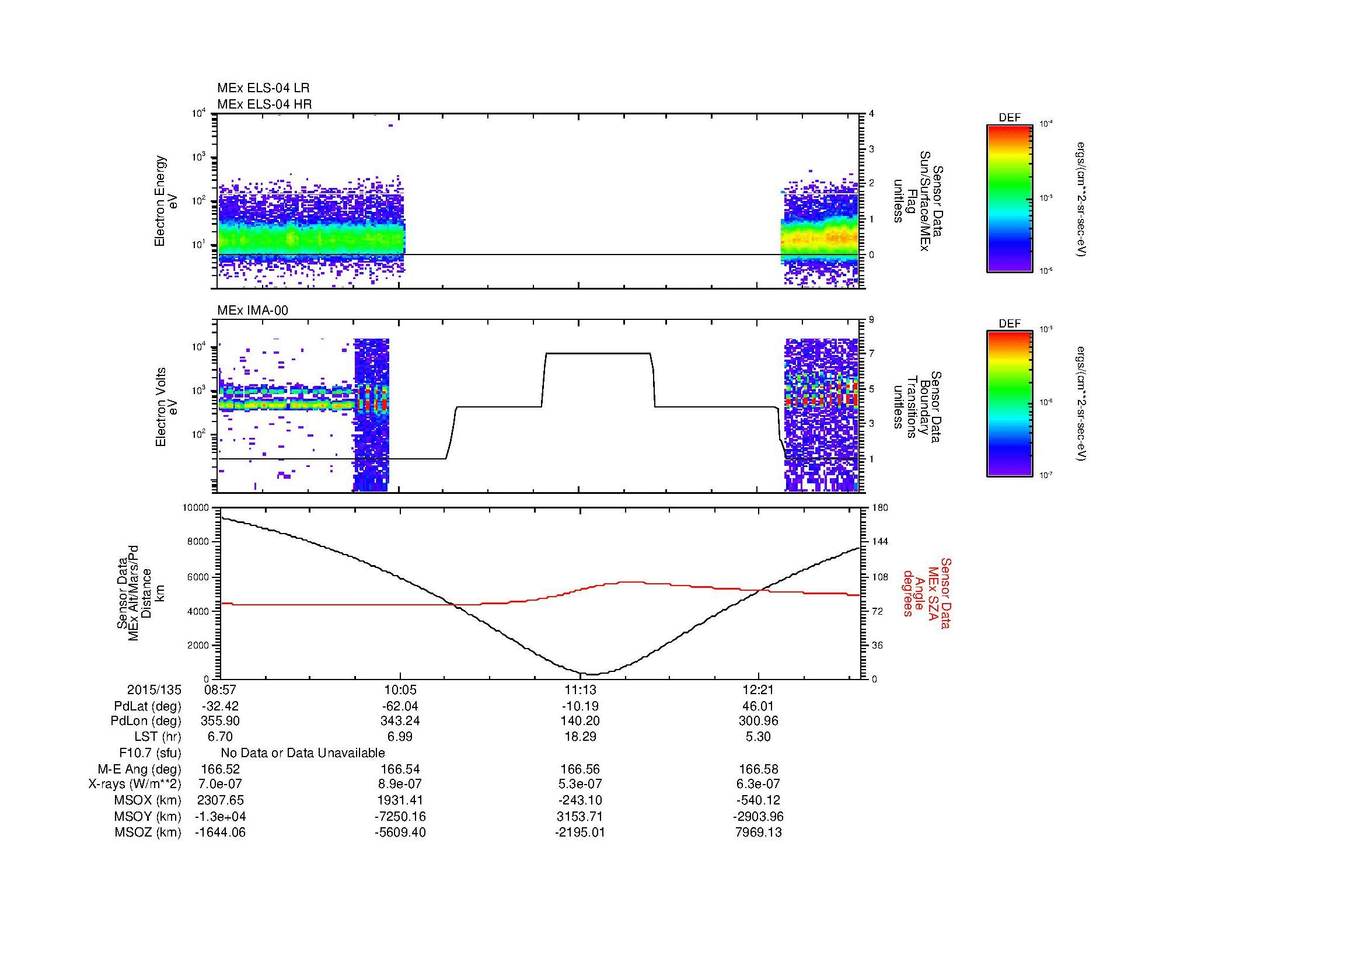This screenshot has width=1365, height=965.
Task: Click the 'MSOX (km)' row label
Action: pos(148,801)
